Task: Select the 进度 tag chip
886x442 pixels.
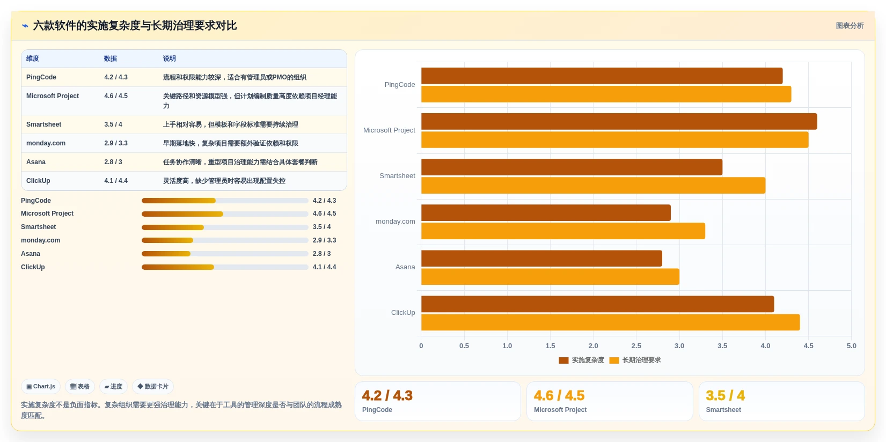Action: point(113,386)
